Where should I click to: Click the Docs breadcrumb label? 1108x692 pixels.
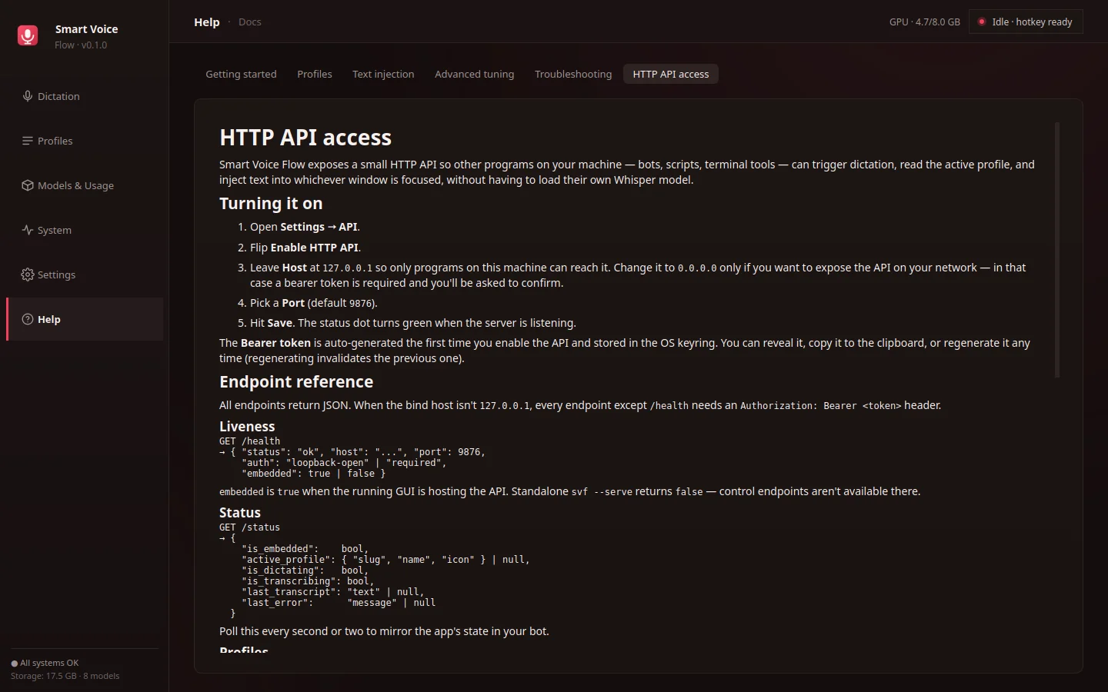[x=250, y=22]
